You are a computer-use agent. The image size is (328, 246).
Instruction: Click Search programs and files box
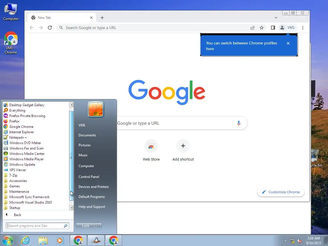tap(38, 226)
